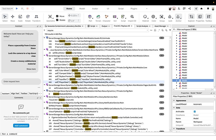
Task: Toggle the Move snapping checkbox
Action: (x=57, y=16)
